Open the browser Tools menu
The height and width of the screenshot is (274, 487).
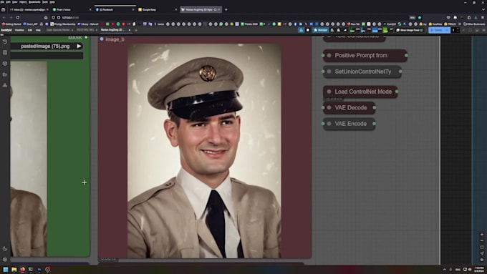pos(45,2)
